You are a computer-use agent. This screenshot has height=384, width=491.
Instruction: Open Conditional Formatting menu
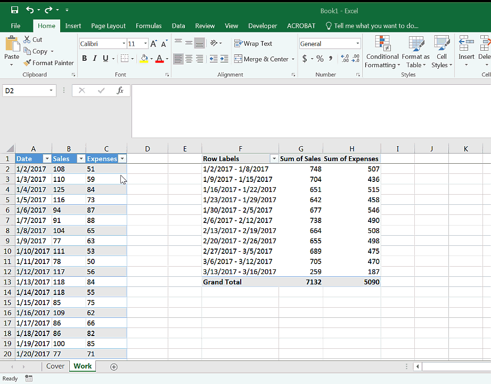click(382, 53)
